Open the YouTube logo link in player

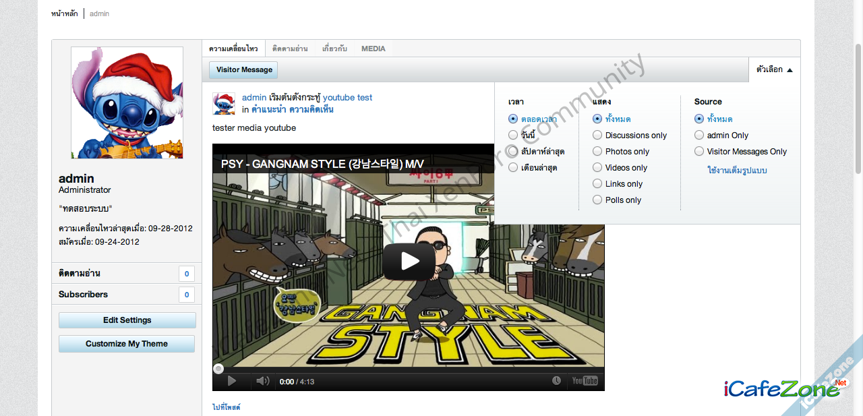coord(585,381)
